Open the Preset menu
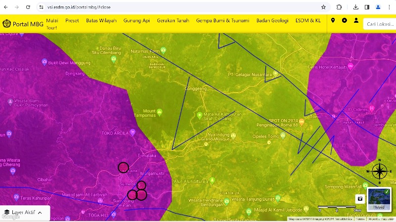This screenshot has height=222, width=396. pos(72,20)
